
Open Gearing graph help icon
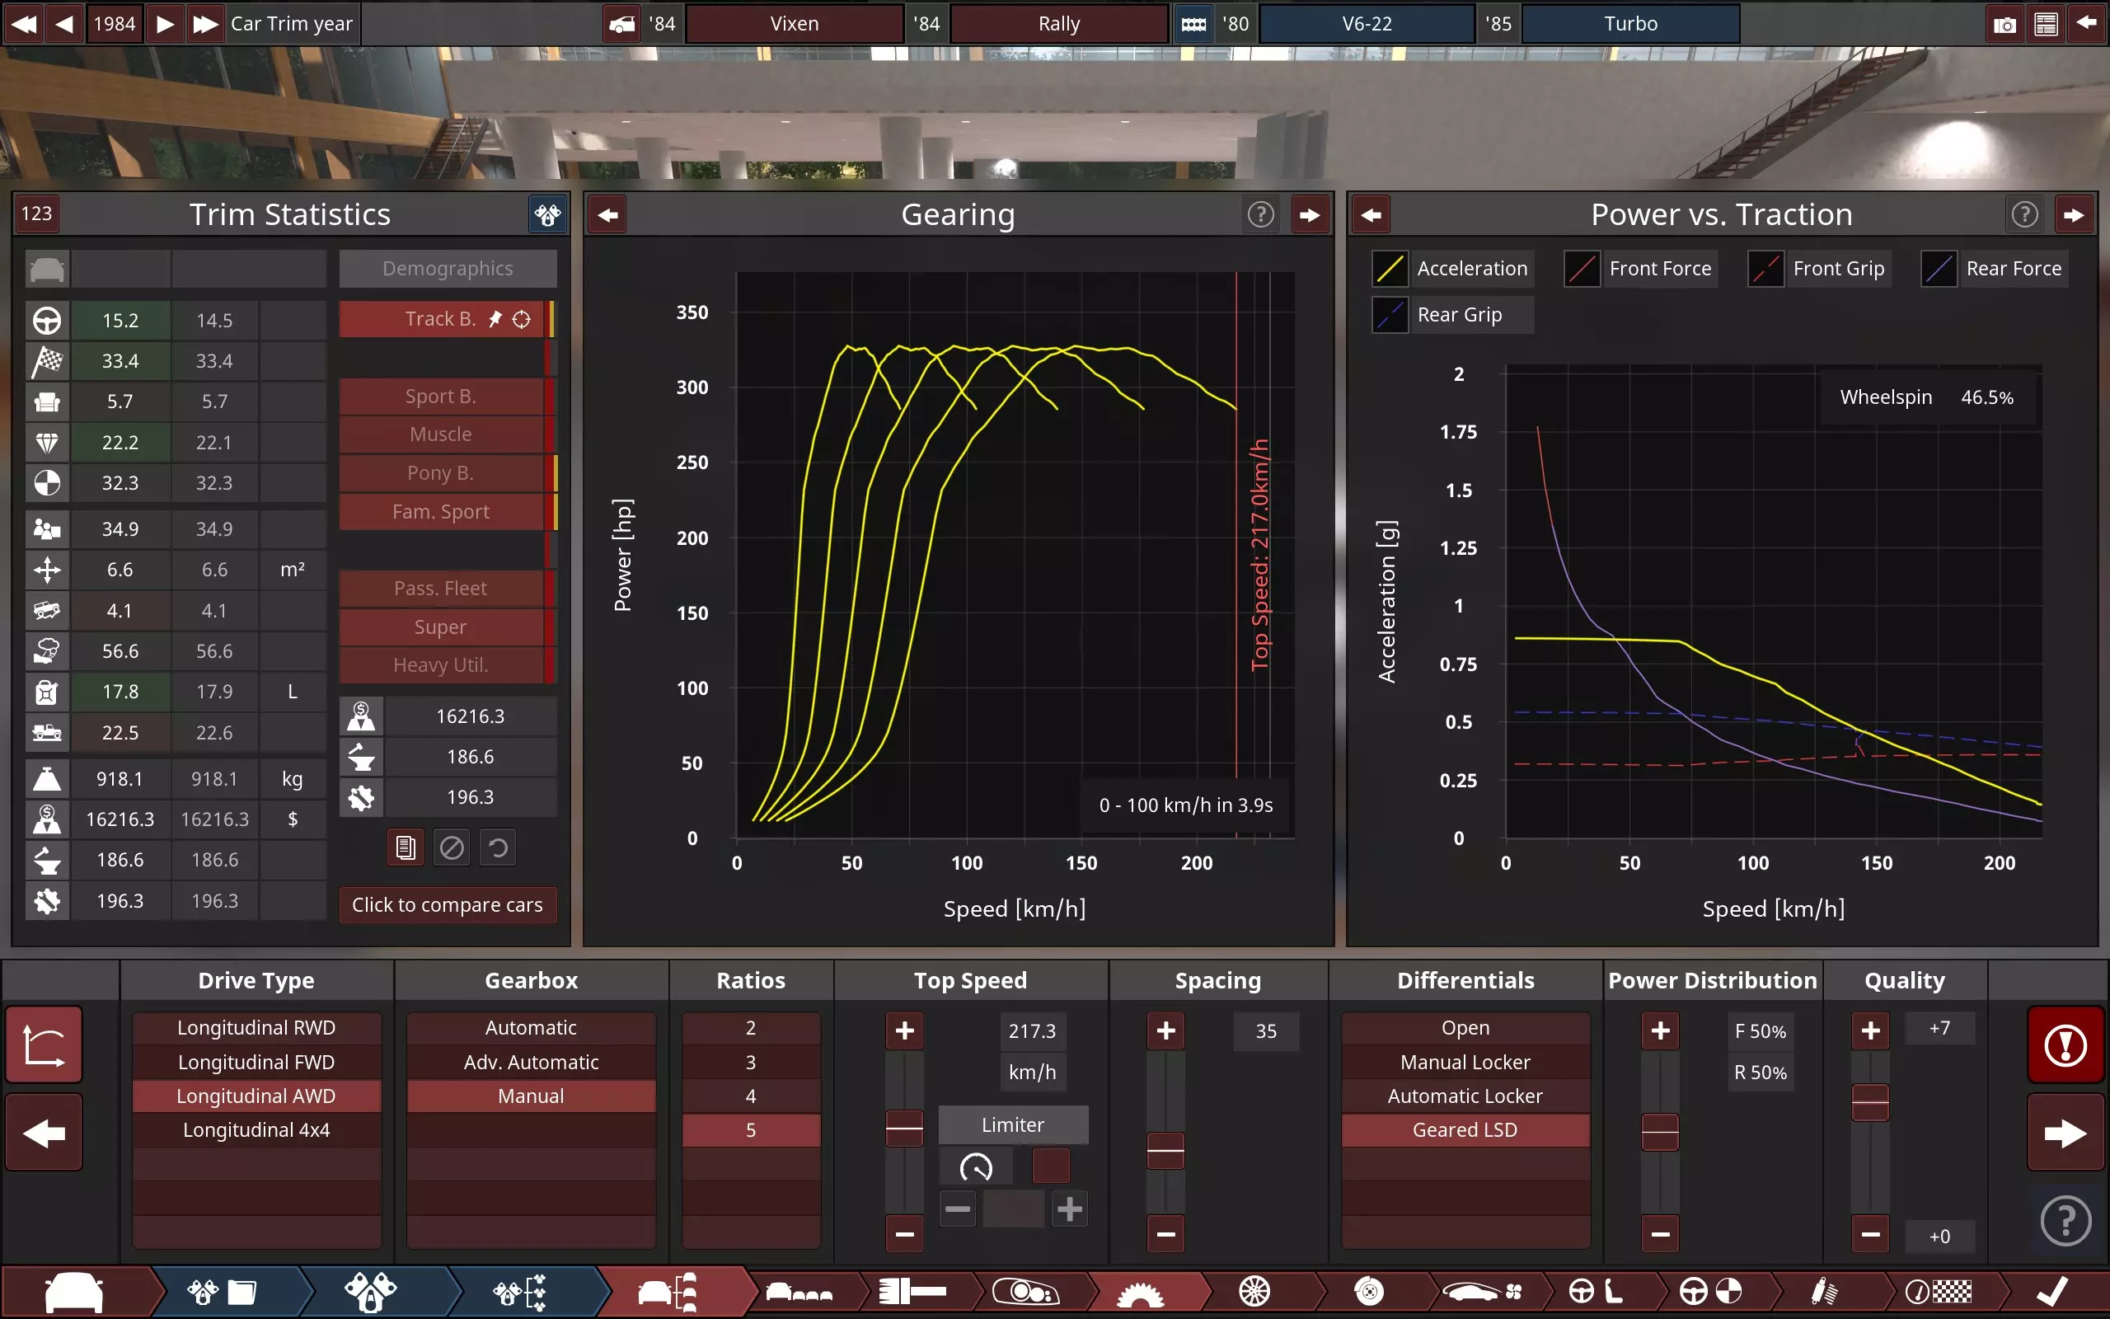1260,214
